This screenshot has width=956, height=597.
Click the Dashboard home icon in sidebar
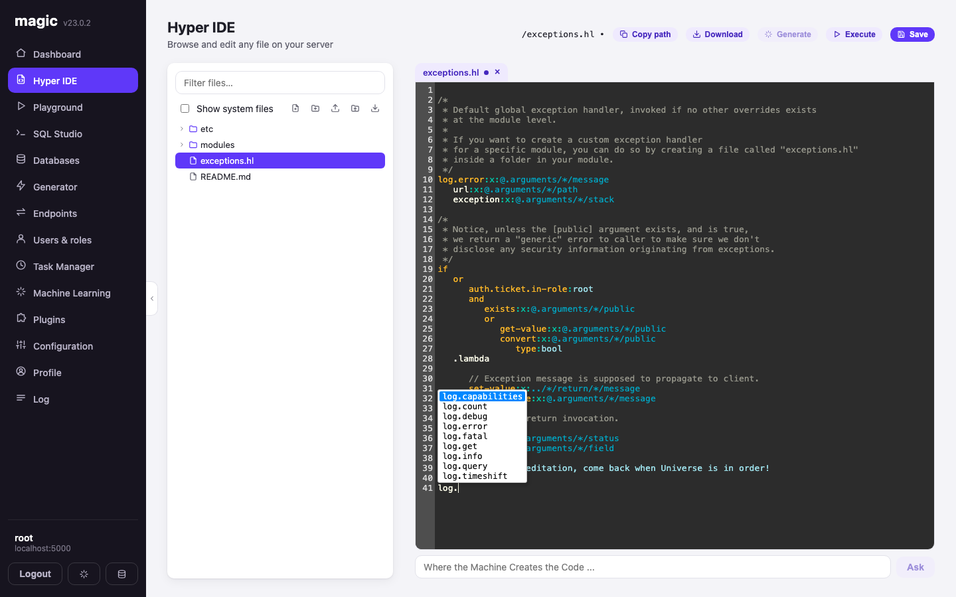pyautogui.click(x=21, y=53)
